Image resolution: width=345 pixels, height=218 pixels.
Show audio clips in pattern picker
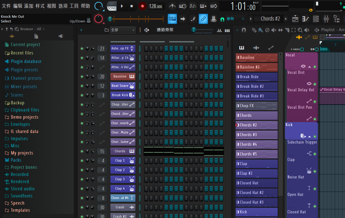pos(256,48)
